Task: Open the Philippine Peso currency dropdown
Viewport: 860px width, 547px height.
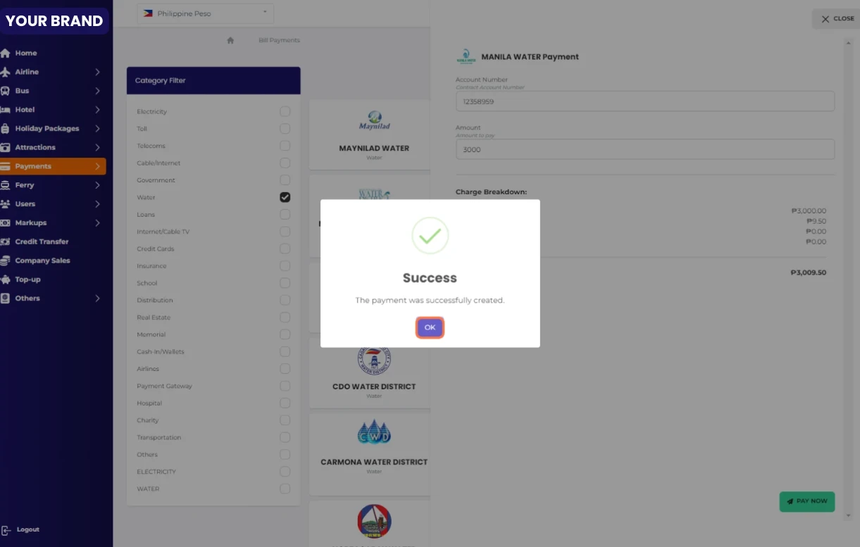Action: 205,13
